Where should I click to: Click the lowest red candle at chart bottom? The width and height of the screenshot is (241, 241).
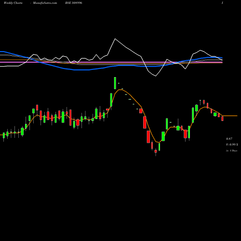pos(156,152)
